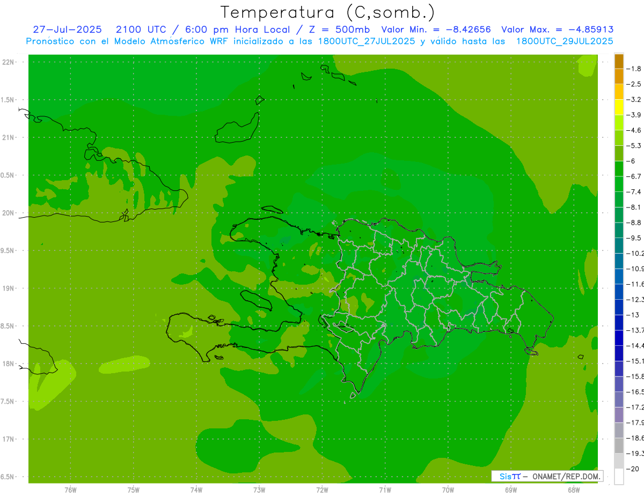The width and height of the screenshot is (644, 497).
Task: Click the '70W' longitude label
Action: pos(448,491)
